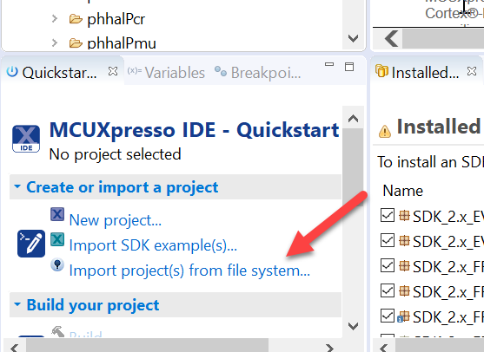The width and height of the screenshot is (484, 352).
Task: Expand the phhalPcr tree node
Action: tap(55, 19)
